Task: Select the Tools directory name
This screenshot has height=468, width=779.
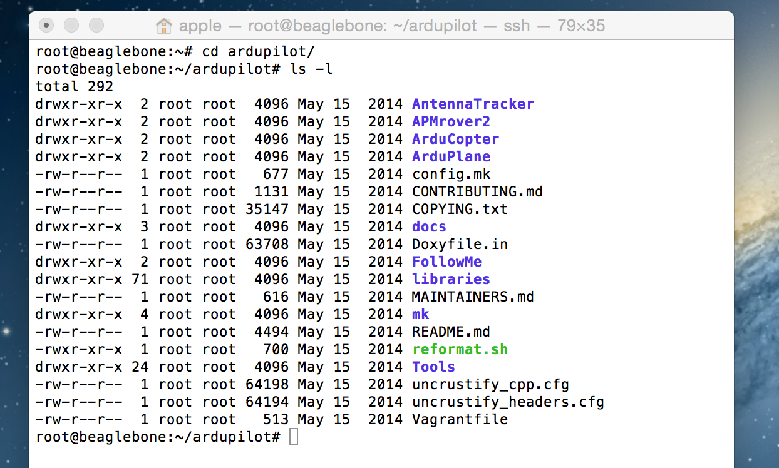Action: [x=433, y=367]
